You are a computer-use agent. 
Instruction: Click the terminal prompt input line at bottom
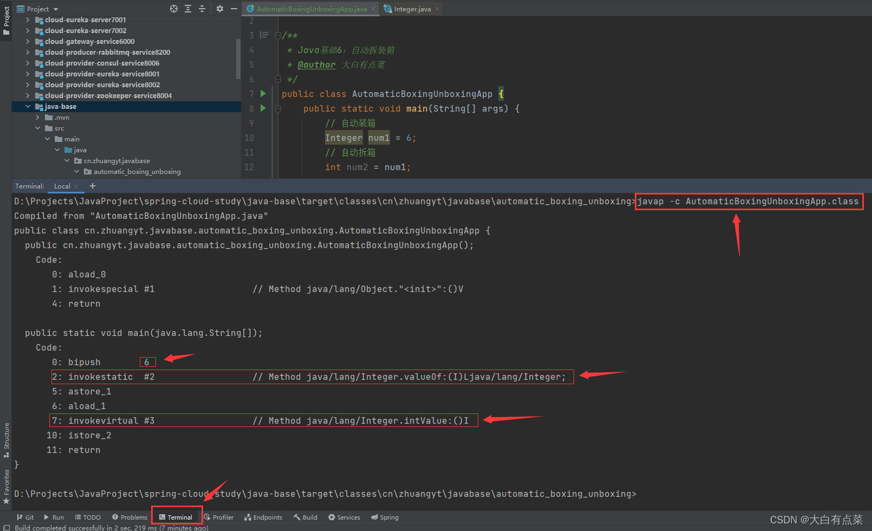(325, 494)
